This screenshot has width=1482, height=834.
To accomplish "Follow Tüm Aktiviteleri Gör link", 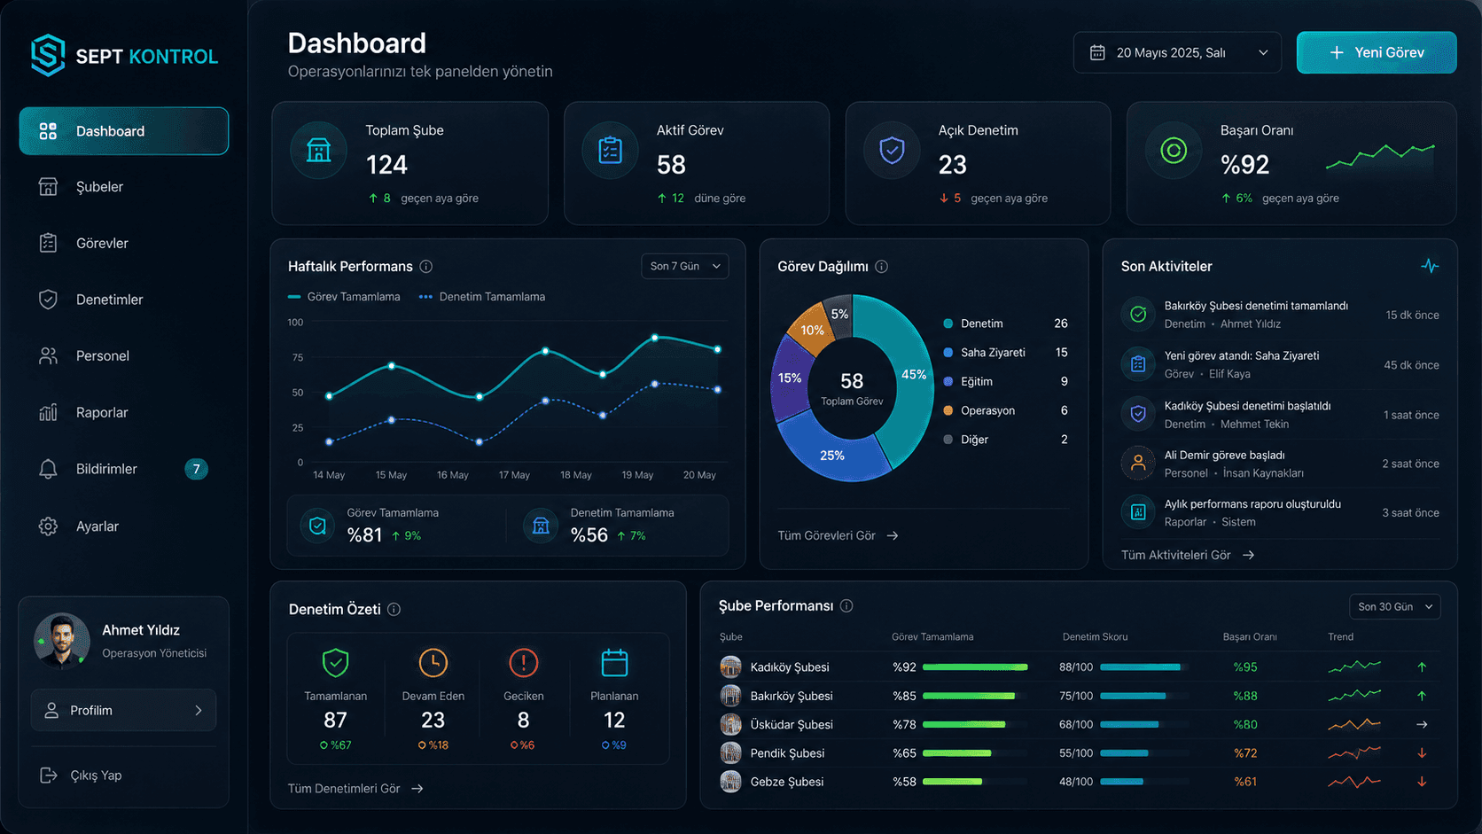I will pyautogui.click(x=1188, y=555).
